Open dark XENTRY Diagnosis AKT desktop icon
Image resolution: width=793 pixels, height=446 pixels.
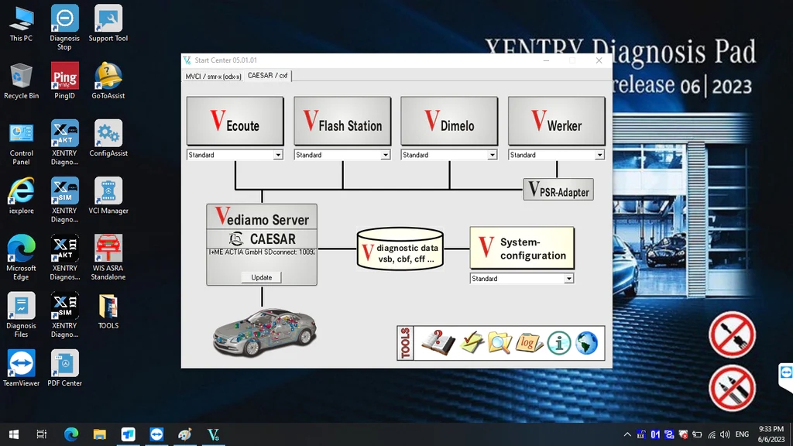(x=65, y=258)
